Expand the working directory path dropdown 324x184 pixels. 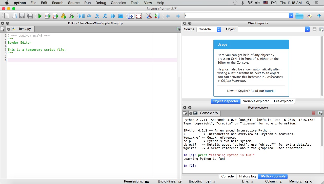point(291,16)
